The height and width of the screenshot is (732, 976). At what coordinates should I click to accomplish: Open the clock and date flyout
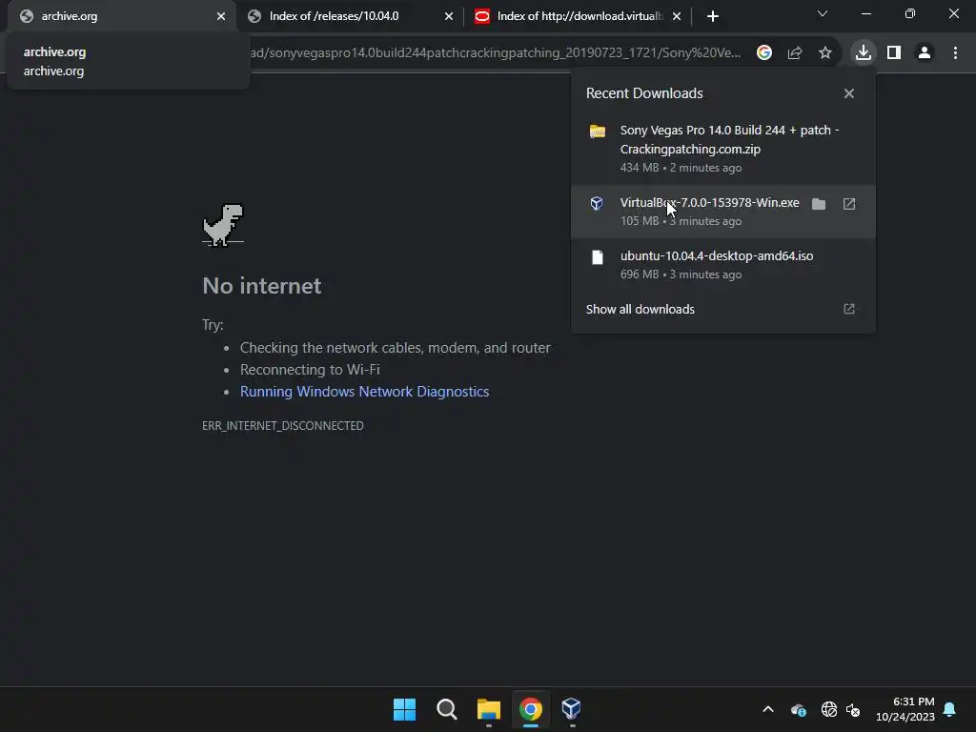point(905,709)
